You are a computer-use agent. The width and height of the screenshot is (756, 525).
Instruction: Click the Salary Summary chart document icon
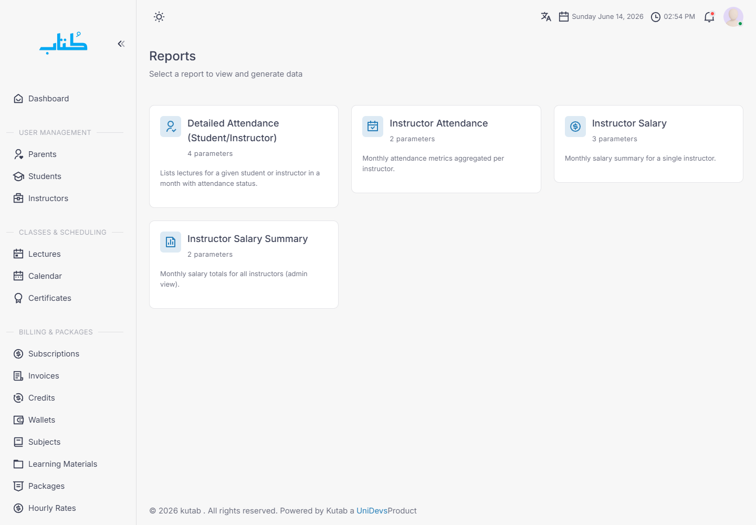click(171, 242)
